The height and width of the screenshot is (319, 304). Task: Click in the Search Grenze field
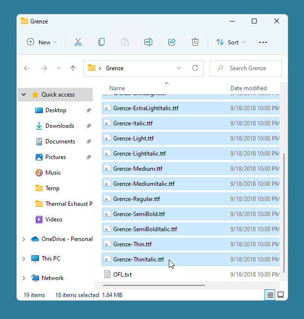click(x=246, y=68)
